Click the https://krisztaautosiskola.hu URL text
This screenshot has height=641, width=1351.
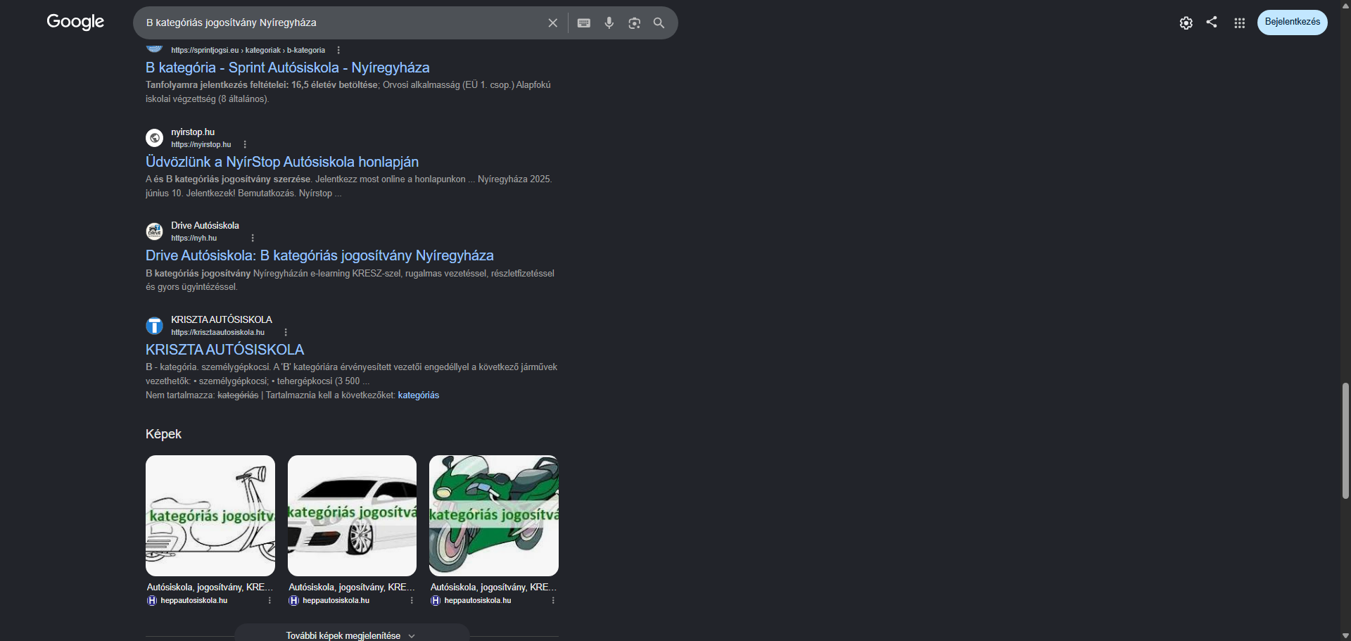pos(218,332)
